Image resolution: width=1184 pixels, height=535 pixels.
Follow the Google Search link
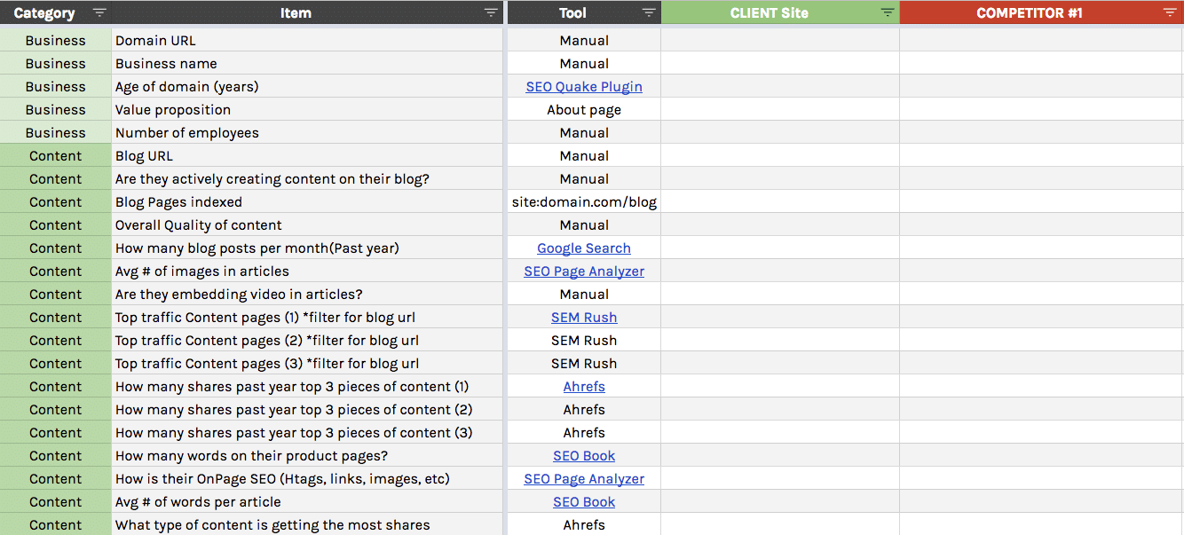tap(583, 248)
